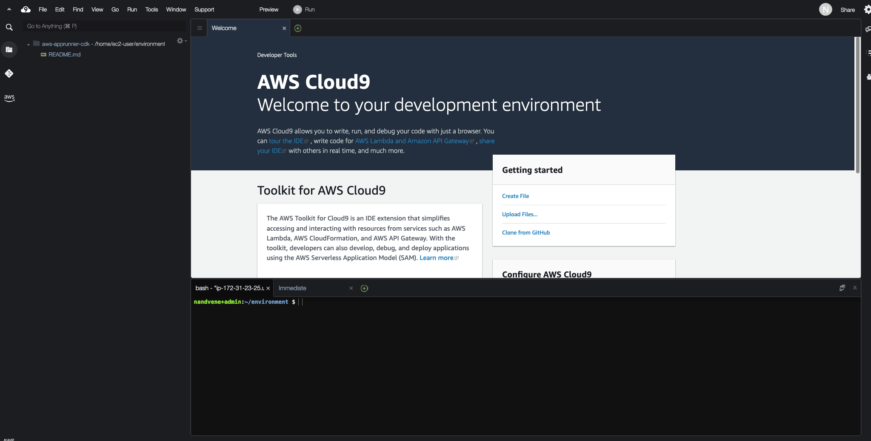Close the bash terminal tab

(268, 288)
